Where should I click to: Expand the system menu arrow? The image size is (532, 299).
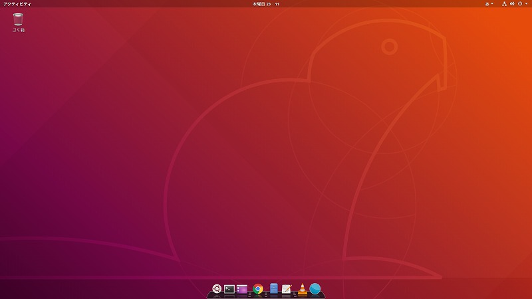pos(526,4)
